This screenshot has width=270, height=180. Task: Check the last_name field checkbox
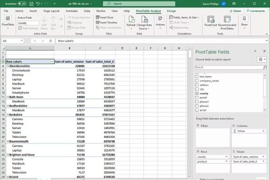197,76
